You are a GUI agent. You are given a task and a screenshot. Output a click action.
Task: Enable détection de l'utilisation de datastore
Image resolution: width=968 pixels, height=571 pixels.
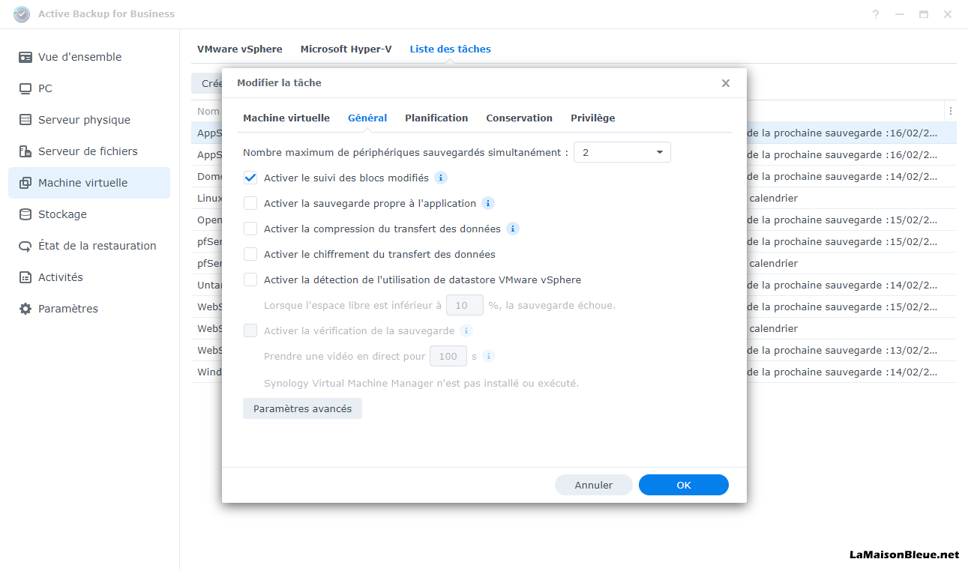coord(250,280)
